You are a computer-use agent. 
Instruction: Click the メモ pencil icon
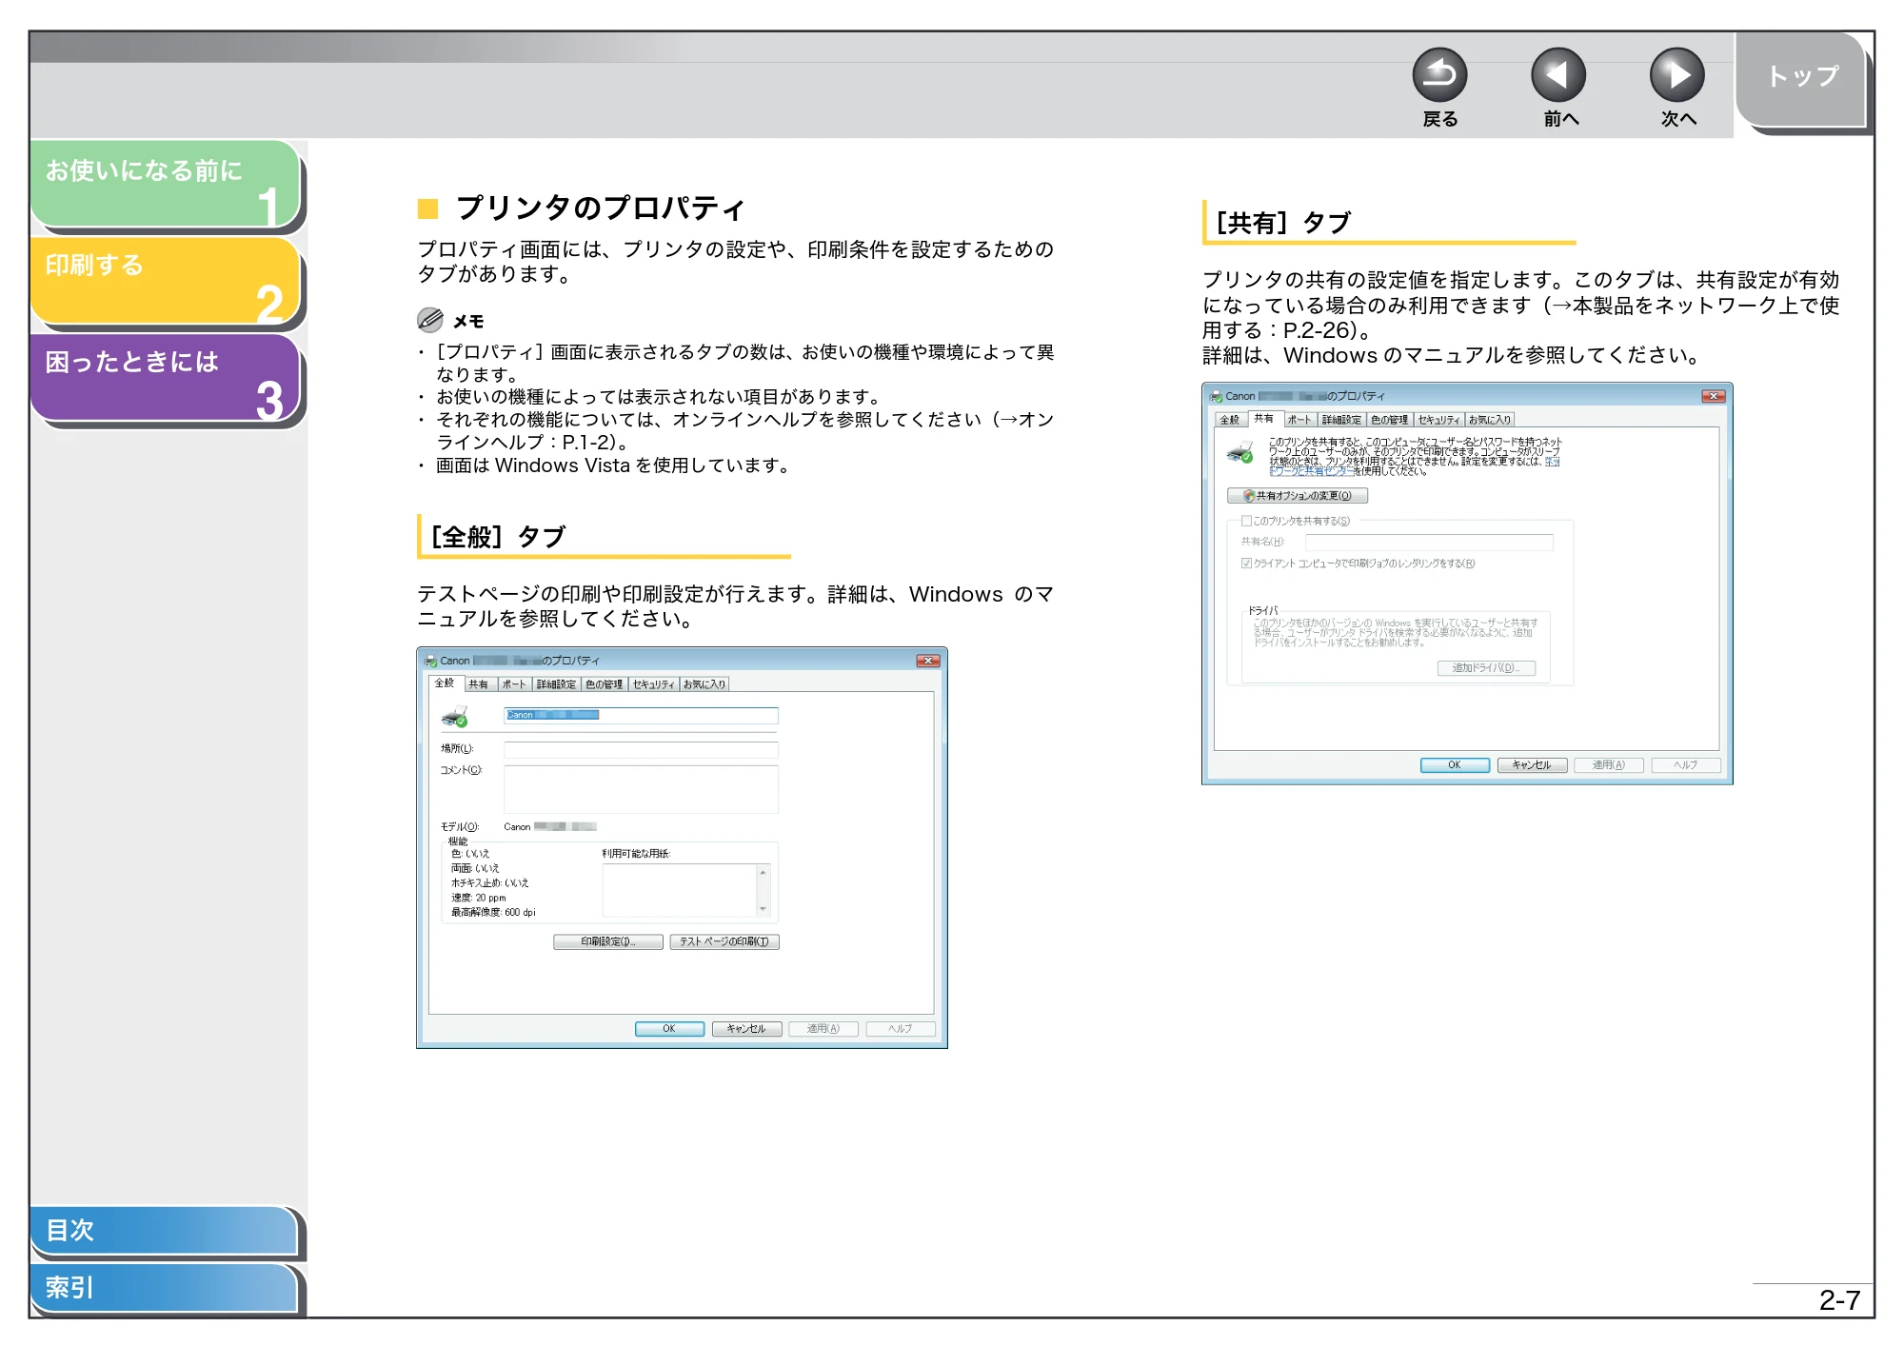(x=429, y=319)
